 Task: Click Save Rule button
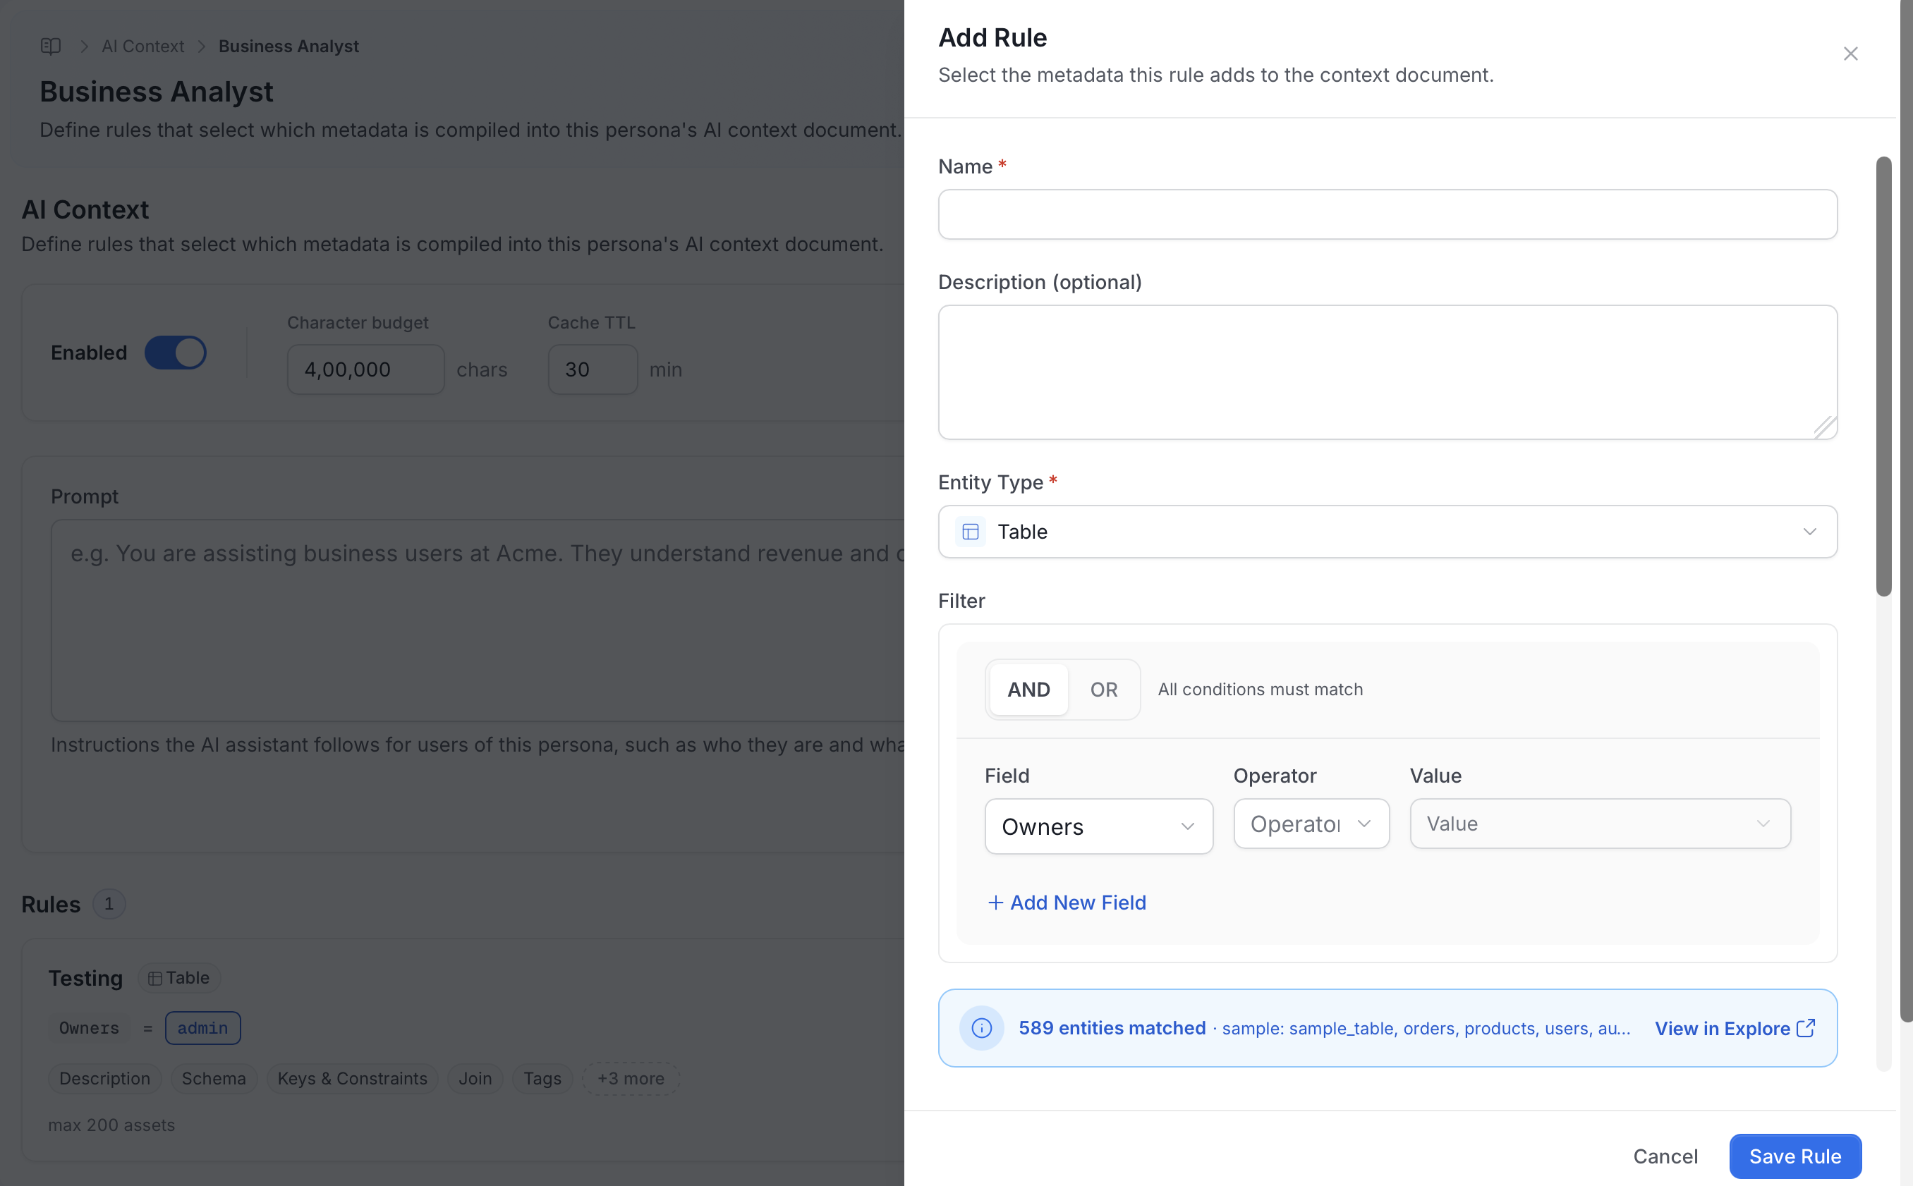point(1795,1156)
